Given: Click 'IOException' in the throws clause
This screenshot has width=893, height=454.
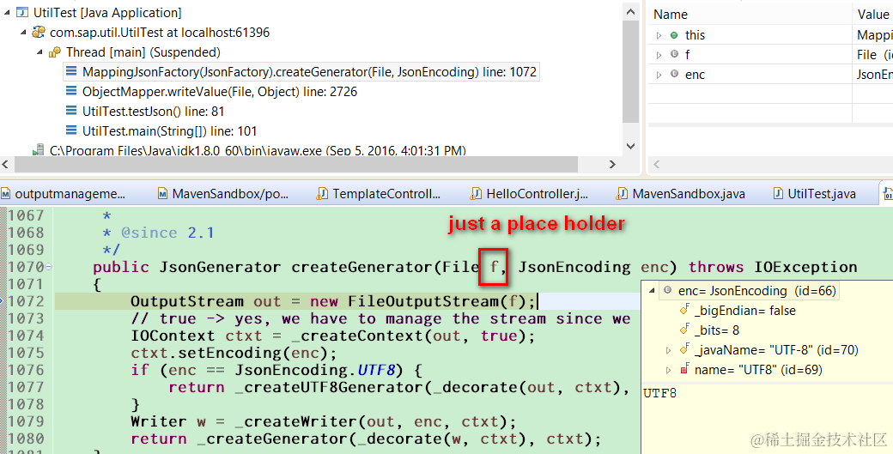Looking at the screenshot, I should 805,267.
